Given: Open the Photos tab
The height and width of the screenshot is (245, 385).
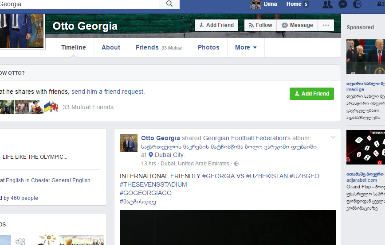Looking at the screenshot, I should tap(209, 47).
